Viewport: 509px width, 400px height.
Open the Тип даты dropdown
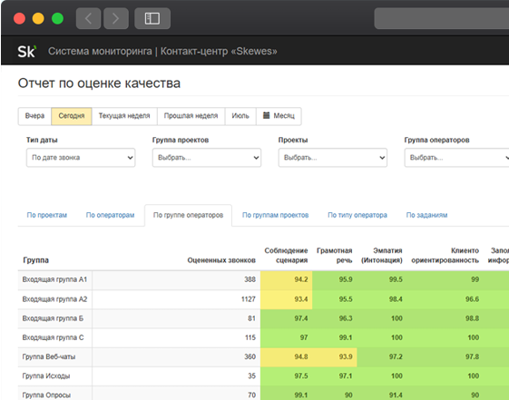tap(81, 158)
